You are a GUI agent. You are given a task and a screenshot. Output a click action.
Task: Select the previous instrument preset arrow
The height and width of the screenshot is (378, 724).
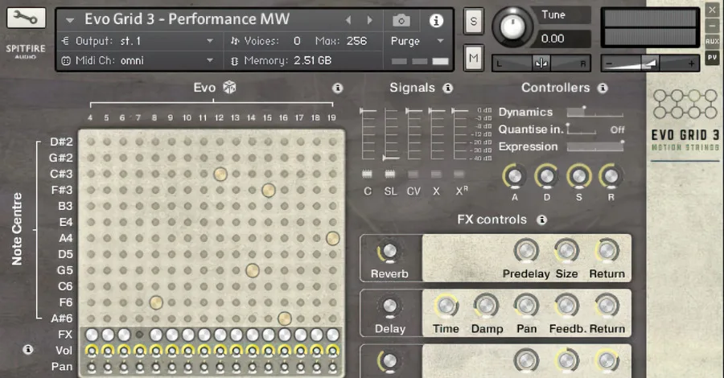pos(348,20)
